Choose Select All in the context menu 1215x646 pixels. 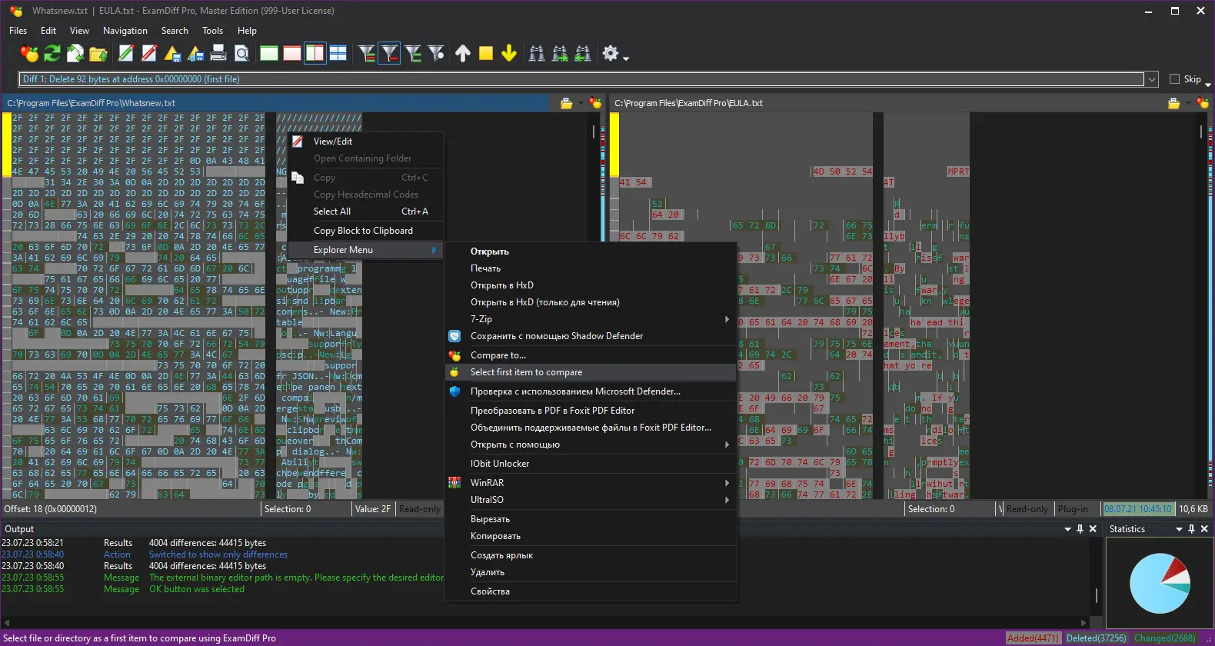[365, 211]
